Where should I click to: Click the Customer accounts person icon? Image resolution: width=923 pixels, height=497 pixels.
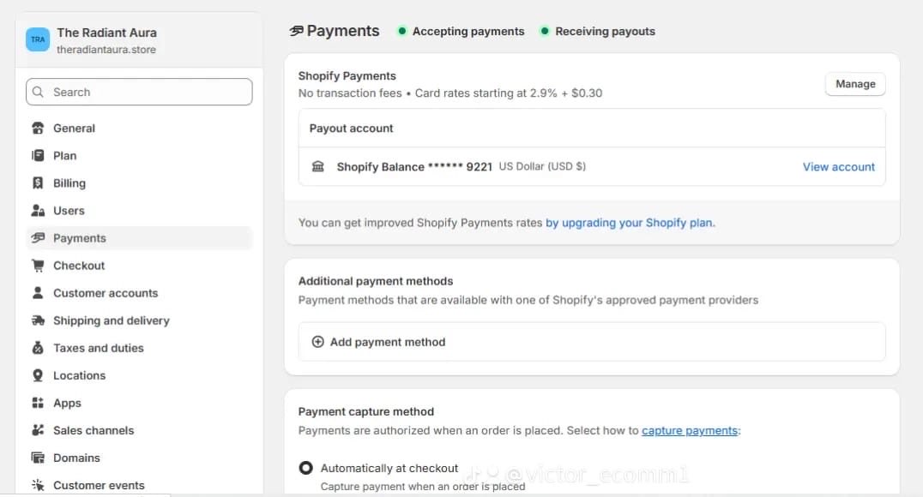pos(38,293)
